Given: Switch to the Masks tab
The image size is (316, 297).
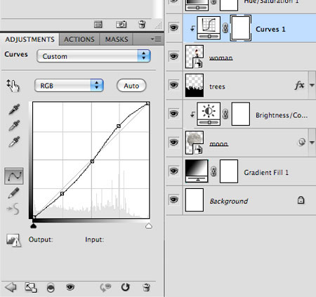Looking at the screenshot, I should (x=117, y=39).
